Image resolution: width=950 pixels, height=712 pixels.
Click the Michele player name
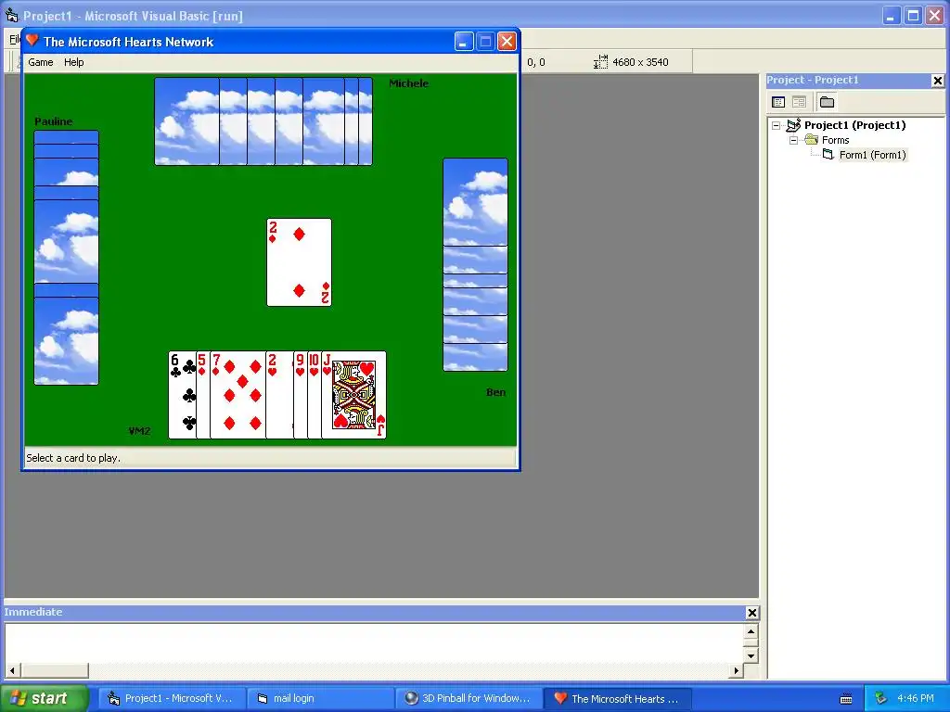point(408,83)
